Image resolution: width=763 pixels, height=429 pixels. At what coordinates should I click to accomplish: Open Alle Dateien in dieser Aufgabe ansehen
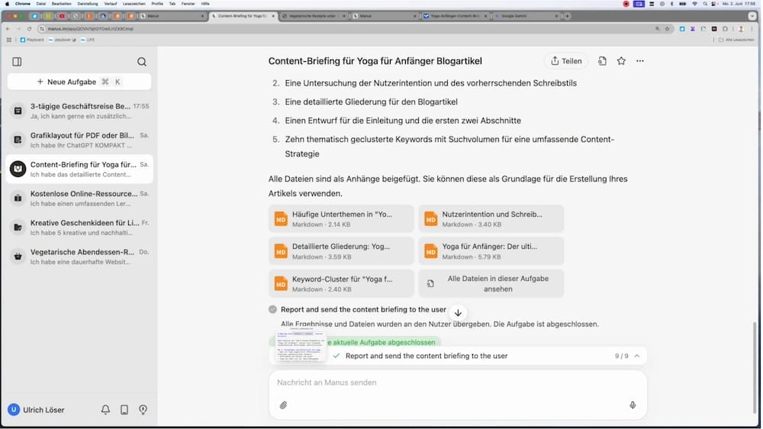[491, 284]
